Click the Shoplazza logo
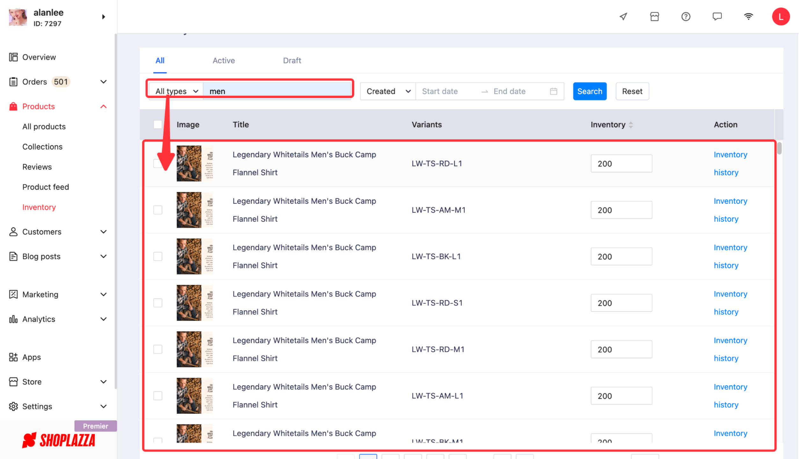This screenshot has height=459, width=799. [x=59, y=441]
